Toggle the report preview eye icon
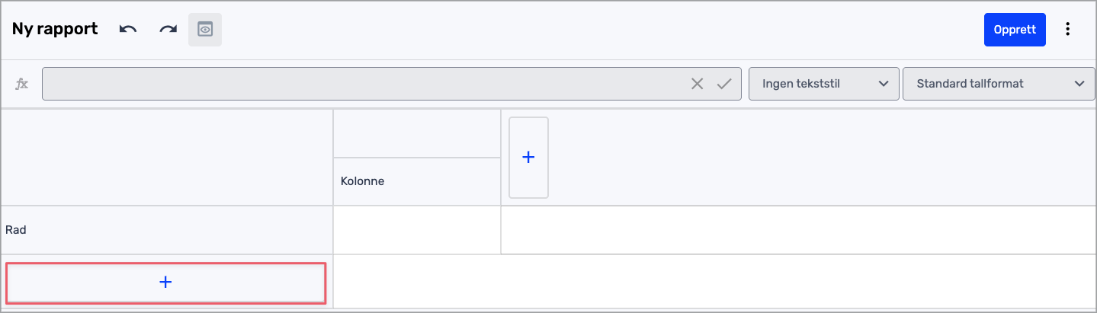The image size is (1097, 313). (x=205, y=30)
